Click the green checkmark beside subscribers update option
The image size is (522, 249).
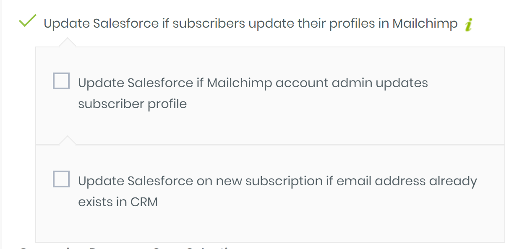28,21
